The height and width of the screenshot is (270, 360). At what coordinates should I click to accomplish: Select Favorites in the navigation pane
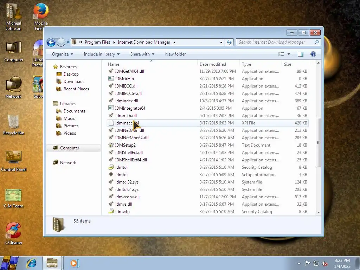click(68, 67)
